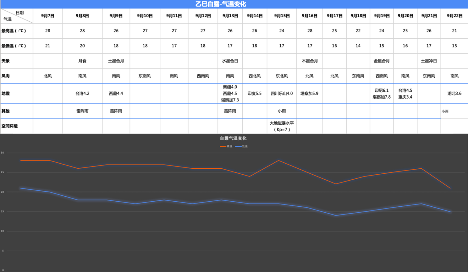Viewport: 468px width, 272px height.
Task: Select the 新疆4.0 earthquake cell under 9月13日
Action: pos(230,94)
